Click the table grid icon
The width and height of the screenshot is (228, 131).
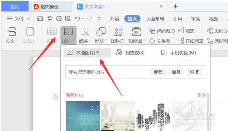pyautogui.click(x=52, y=31)
